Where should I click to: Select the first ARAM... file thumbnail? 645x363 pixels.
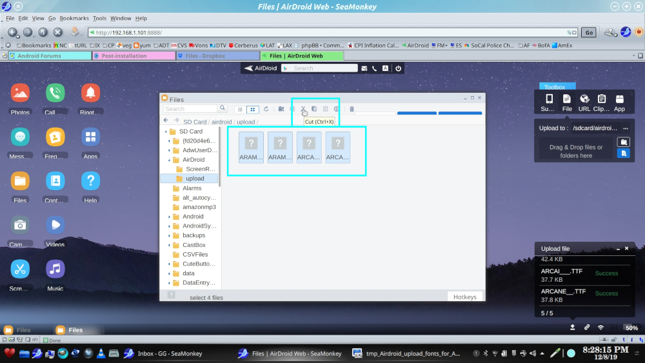coord(251,147)
